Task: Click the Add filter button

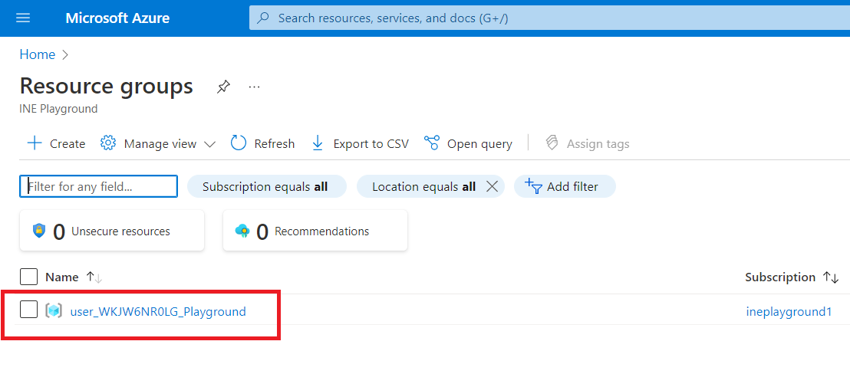Action: pyautogui.click(x=564, y=187)
